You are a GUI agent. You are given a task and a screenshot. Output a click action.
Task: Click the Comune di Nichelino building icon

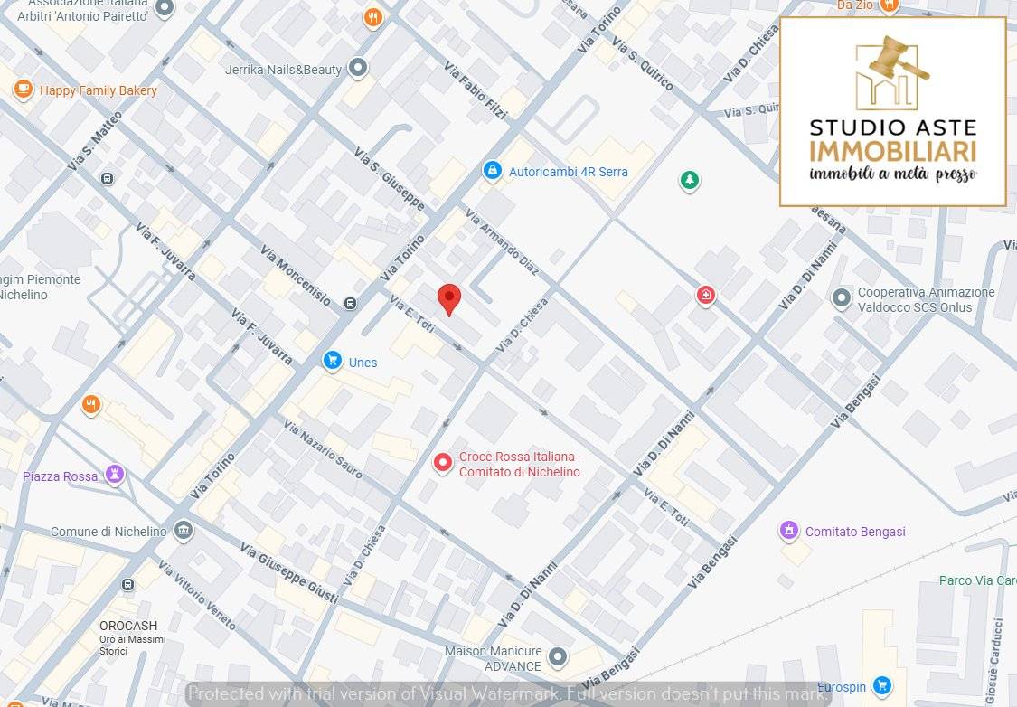tap(184, 530)
